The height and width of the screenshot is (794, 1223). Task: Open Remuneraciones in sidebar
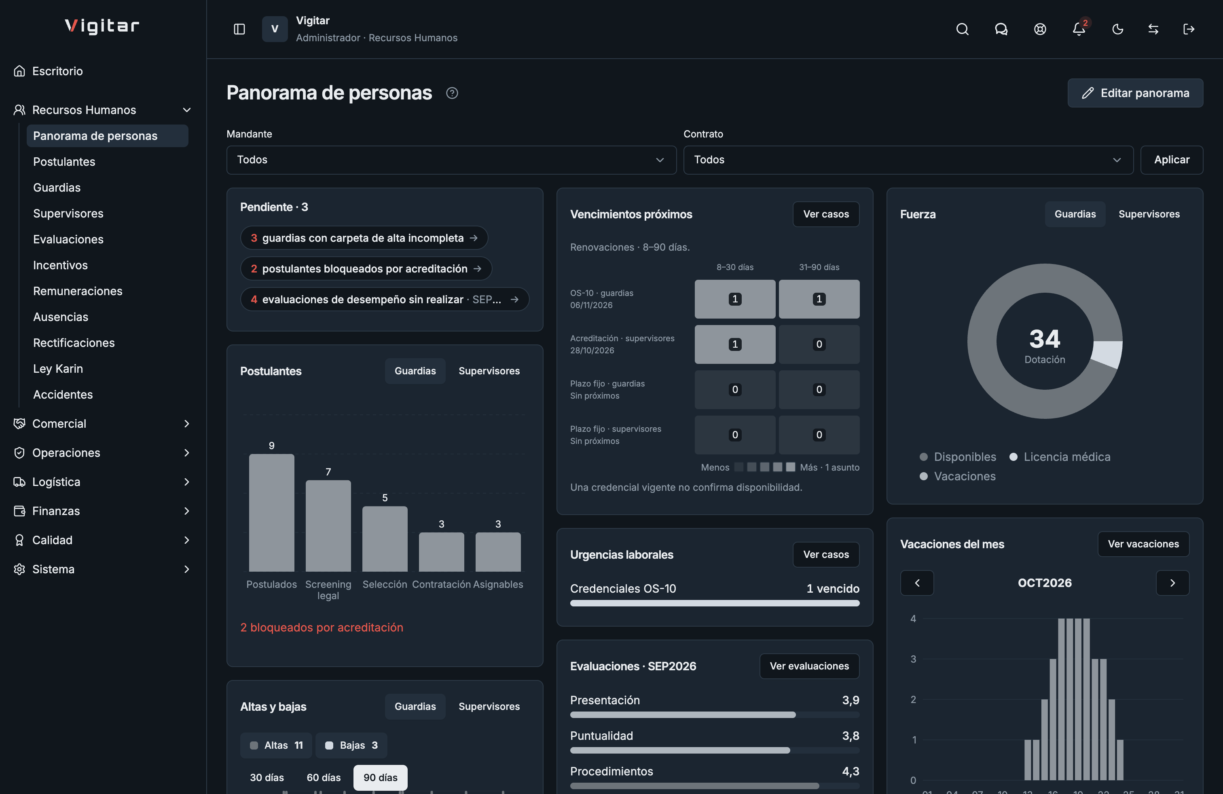tap(108, 291)
